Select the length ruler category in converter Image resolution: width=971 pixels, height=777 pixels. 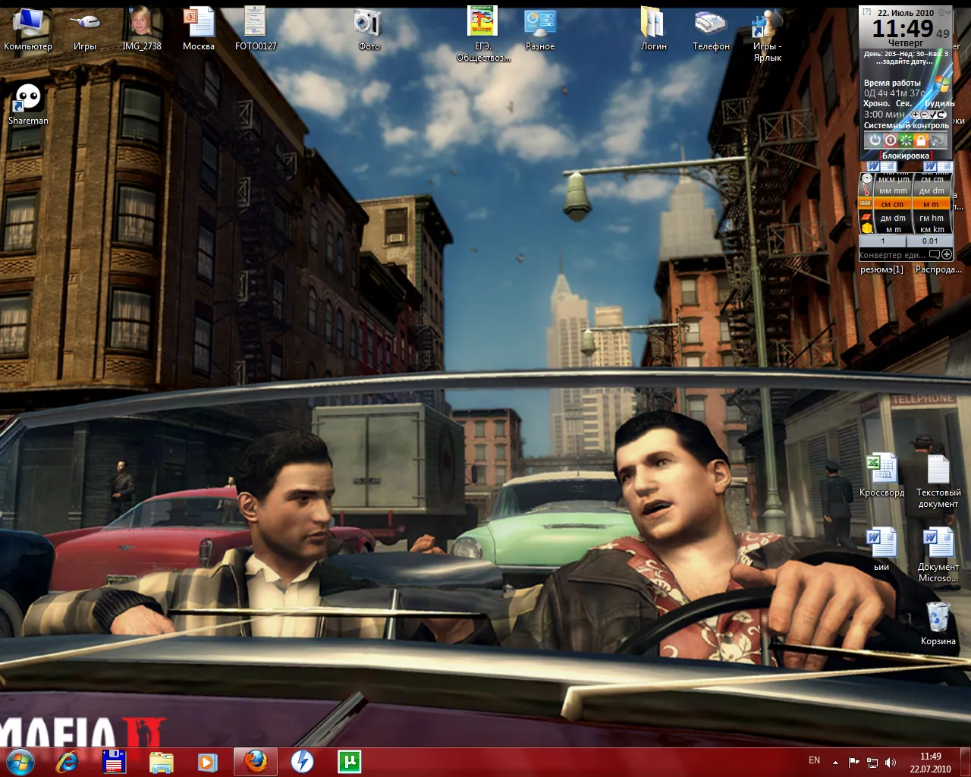(x=866, y=203)
